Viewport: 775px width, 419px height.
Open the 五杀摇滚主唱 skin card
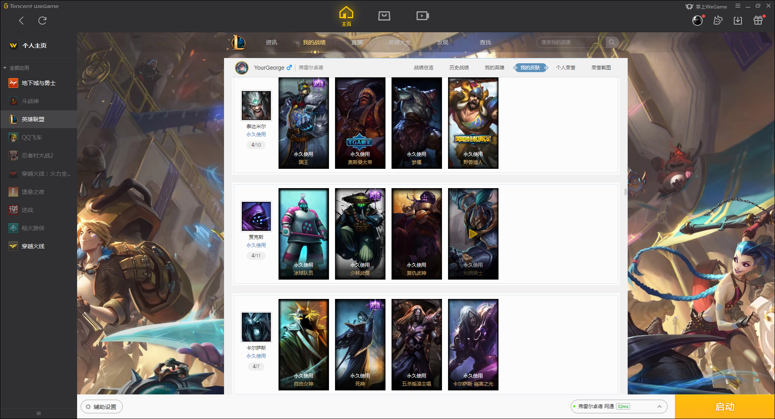coord(417,344)
